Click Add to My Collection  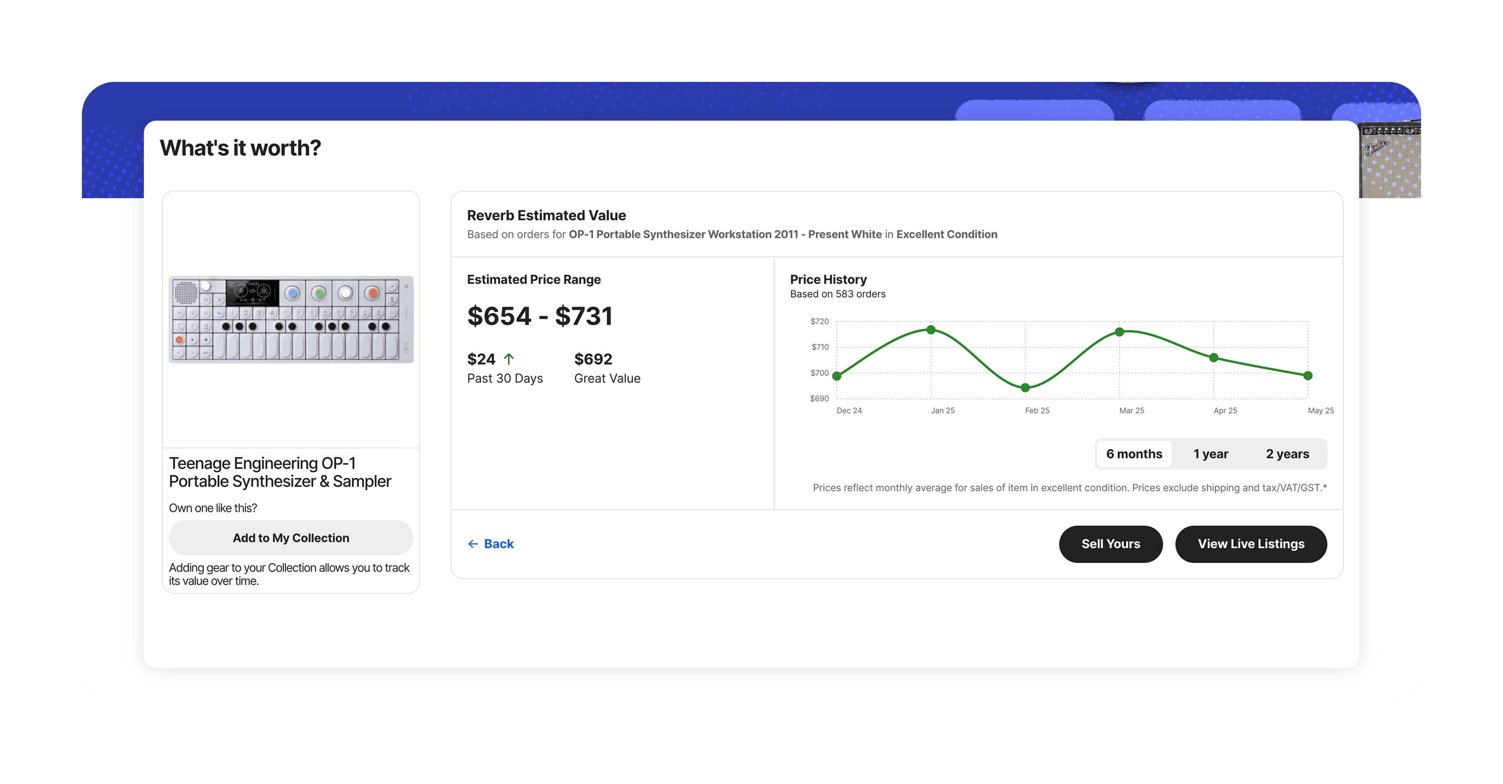(291, 538)
